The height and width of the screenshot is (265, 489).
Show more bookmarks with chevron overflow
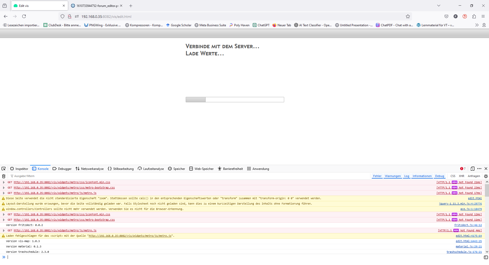[477, 25]
